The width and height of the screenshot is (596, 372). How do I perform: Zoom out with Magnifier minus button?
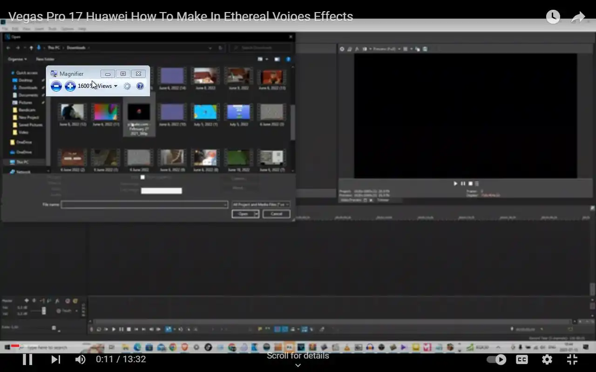pyautogui.click(x=56, y=86)
